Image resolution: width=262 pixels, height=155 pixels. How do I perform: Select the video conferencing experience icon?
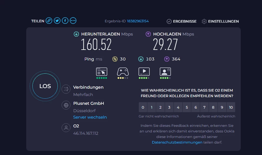165,72
